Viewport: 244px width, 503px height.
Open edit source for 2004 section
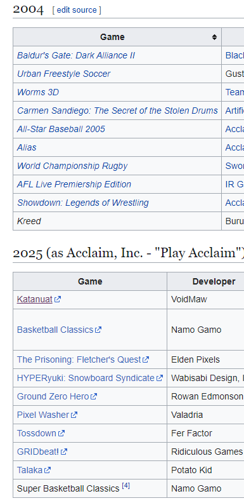(x=77, y=10)
